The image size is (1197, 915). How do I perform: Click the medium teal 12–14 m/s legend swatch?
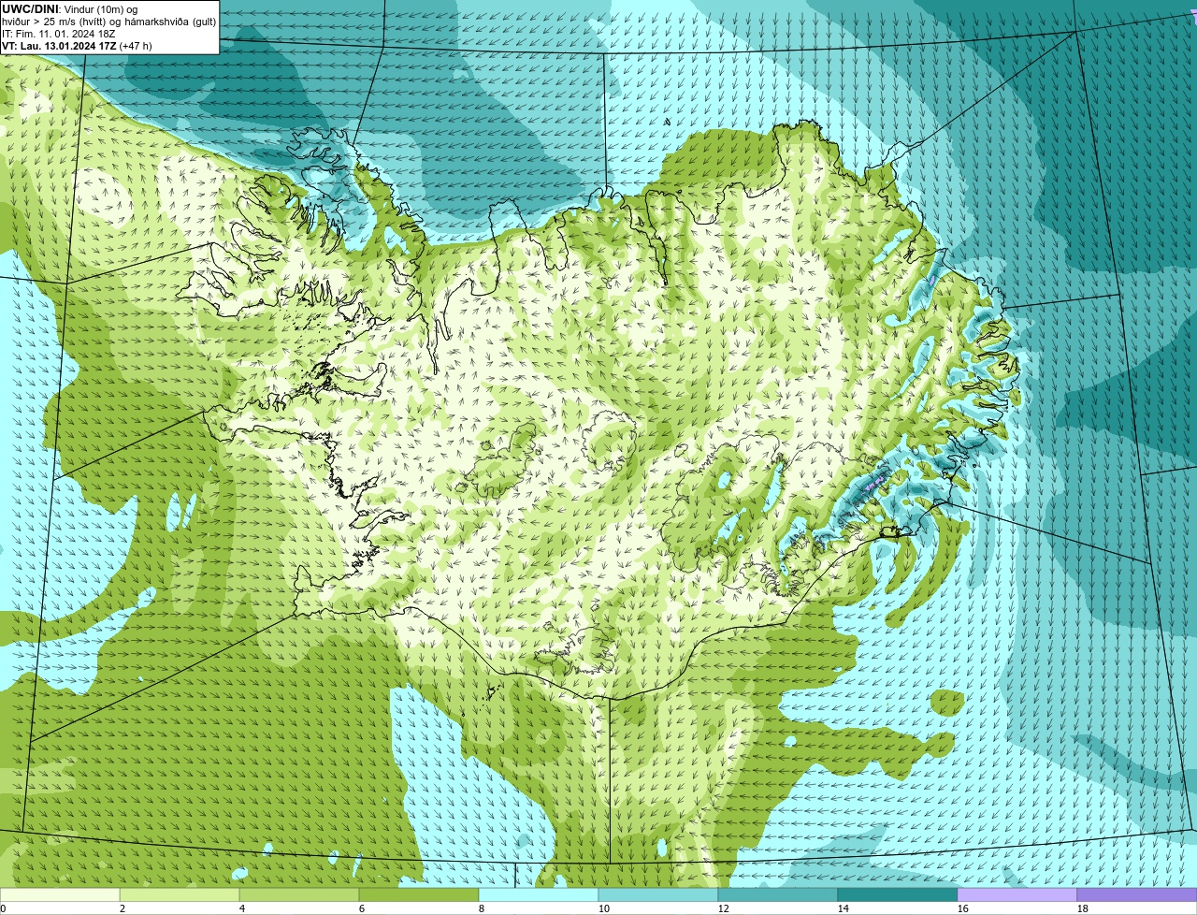point(778,894)
